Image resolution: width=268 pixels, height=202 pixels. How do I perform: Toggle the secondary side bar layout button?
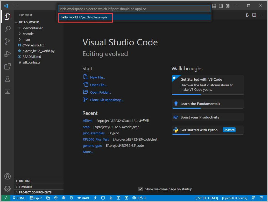click(x=221, y=6)
